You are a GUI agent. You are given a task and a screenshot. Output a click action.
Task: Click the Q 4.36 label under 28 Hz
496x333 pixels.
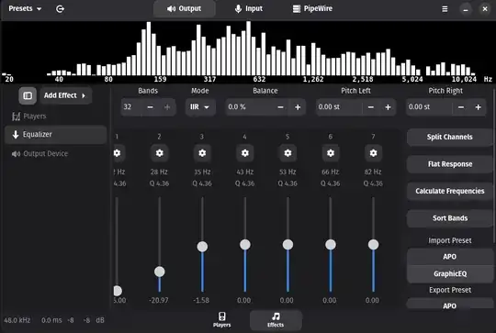tap(160, 183)
